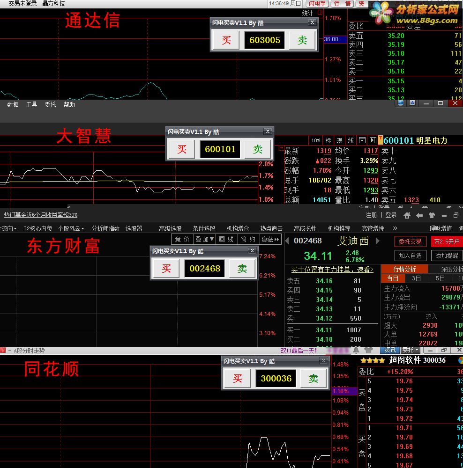The image size is (463, 468).
Task: Open 高级选股 in 东方财富 toolbar
Action: pos(171,229)
